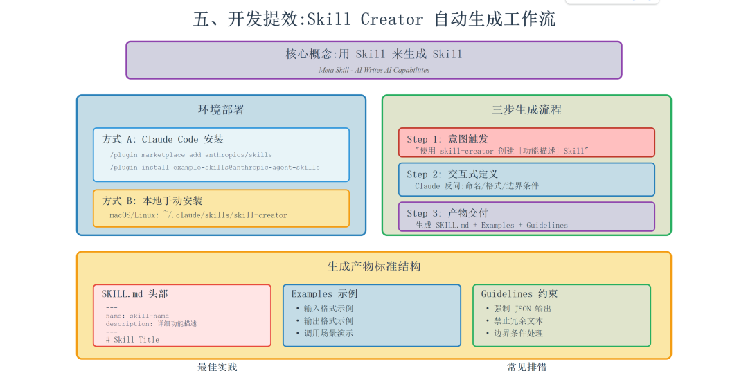Viewport: 748px width, 371px height.
Task: Click the line "name: skill-name"
Action: click(x=137, y=316)
